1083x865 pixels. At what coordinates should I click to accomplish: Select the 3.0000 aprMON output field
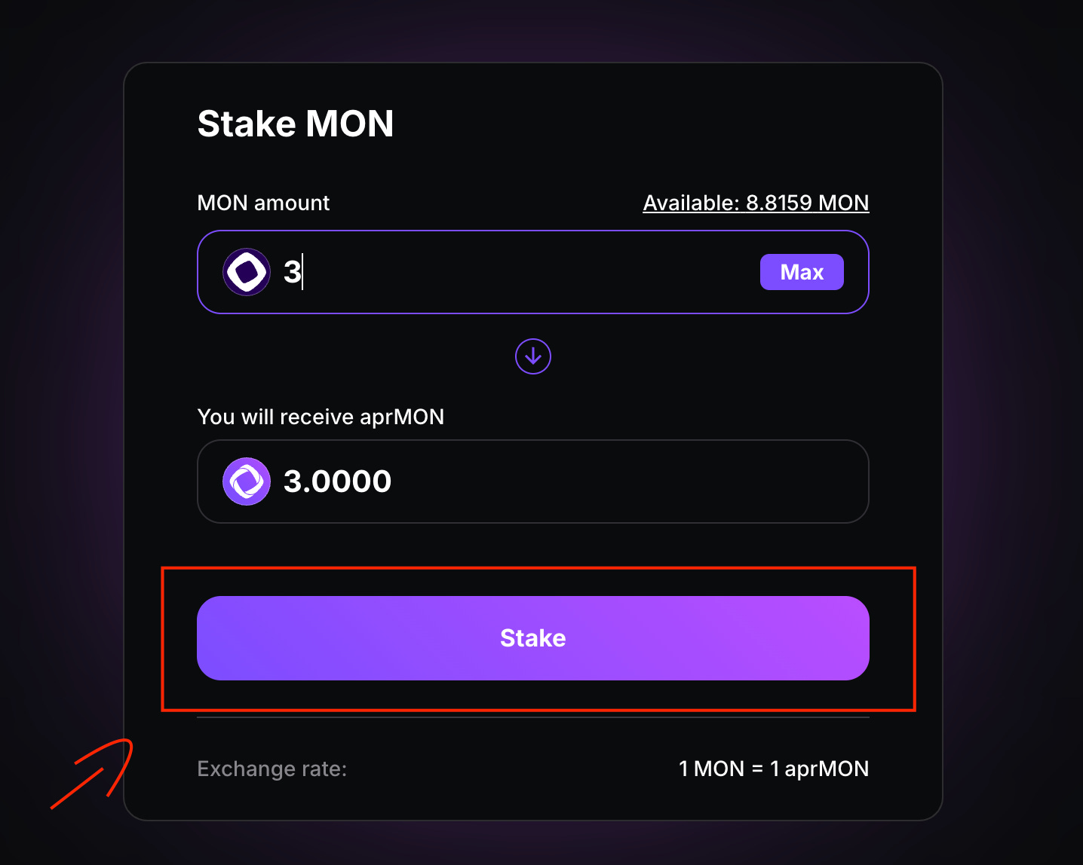tap(533, 481)
